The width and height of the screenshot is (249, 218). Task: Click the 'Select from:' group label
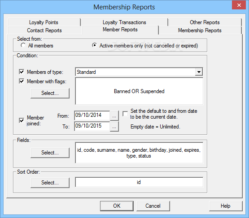[x=30, y=39]
